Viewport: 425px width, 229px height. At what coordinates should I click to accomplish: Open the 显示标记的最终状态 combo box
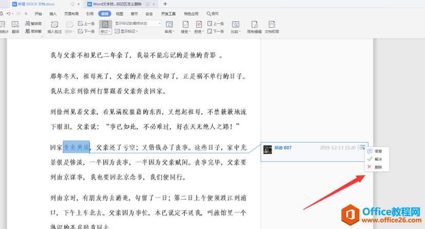pos(138,24)
